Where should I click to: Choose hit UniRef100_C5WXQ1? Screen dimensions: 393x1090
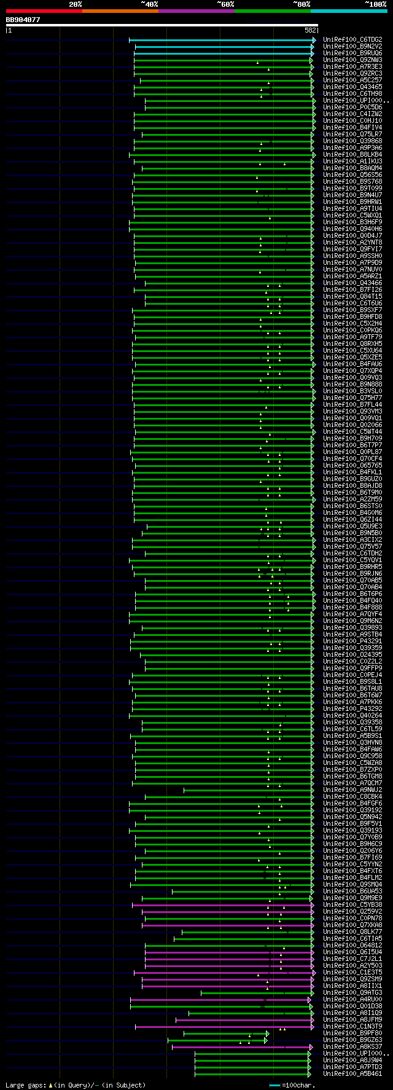click(x=352, y=215)
